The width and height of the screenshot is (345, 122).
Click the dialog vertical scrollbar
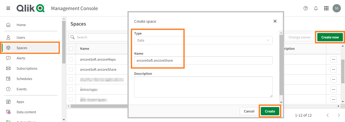(x=281, y=64)
